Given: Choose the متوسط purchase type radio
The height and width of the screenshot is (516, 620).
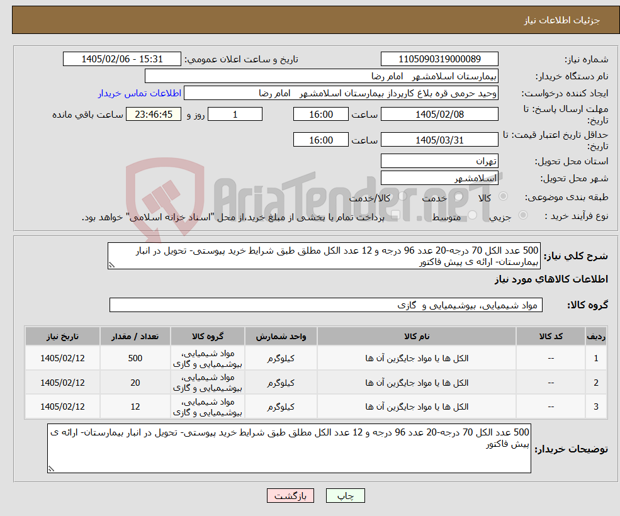Looking at the screenshot, I should 473,215.
